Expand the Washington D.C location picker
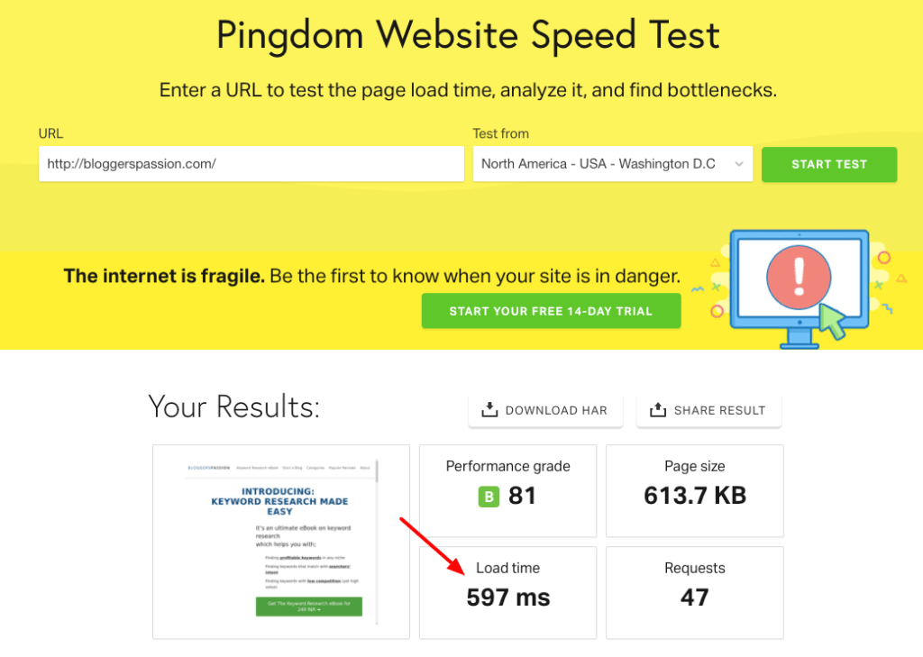923x657 pixels. 612,164
